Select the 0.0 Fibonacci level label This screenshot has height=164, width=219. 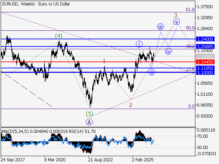192,106
